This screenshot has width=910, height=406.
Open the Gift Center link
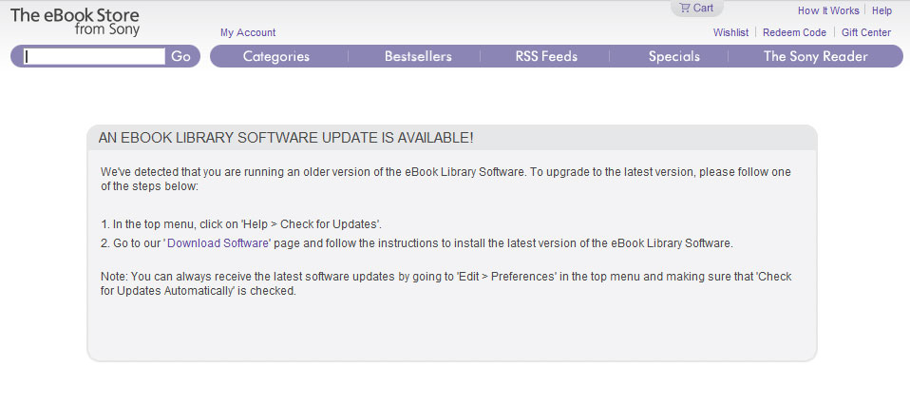coord(866,32)
